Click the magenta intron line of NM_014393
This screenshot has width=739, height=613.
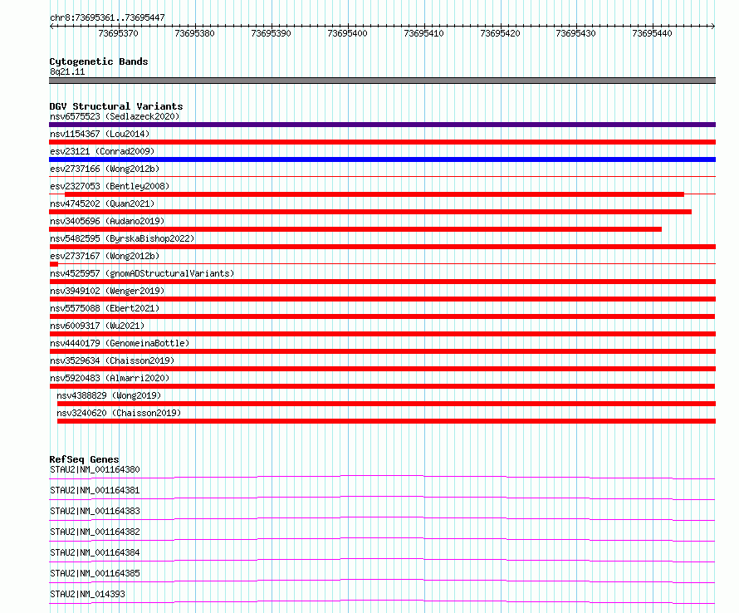pyautogui.click(x=382, y=601)
